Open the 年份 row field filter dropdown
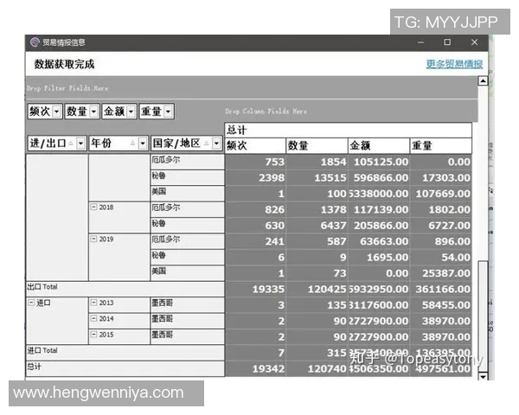This screenshot has width=519, height=415. click(143, 144)
